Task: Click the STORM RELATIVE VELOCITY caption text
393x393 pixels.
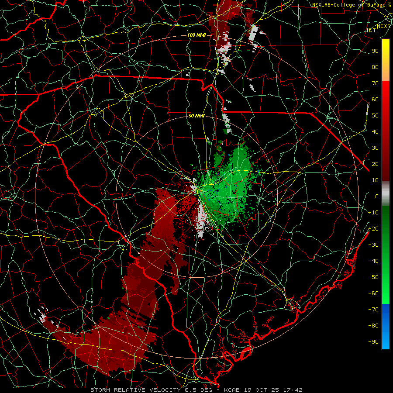Action: (x=137, y=390)
